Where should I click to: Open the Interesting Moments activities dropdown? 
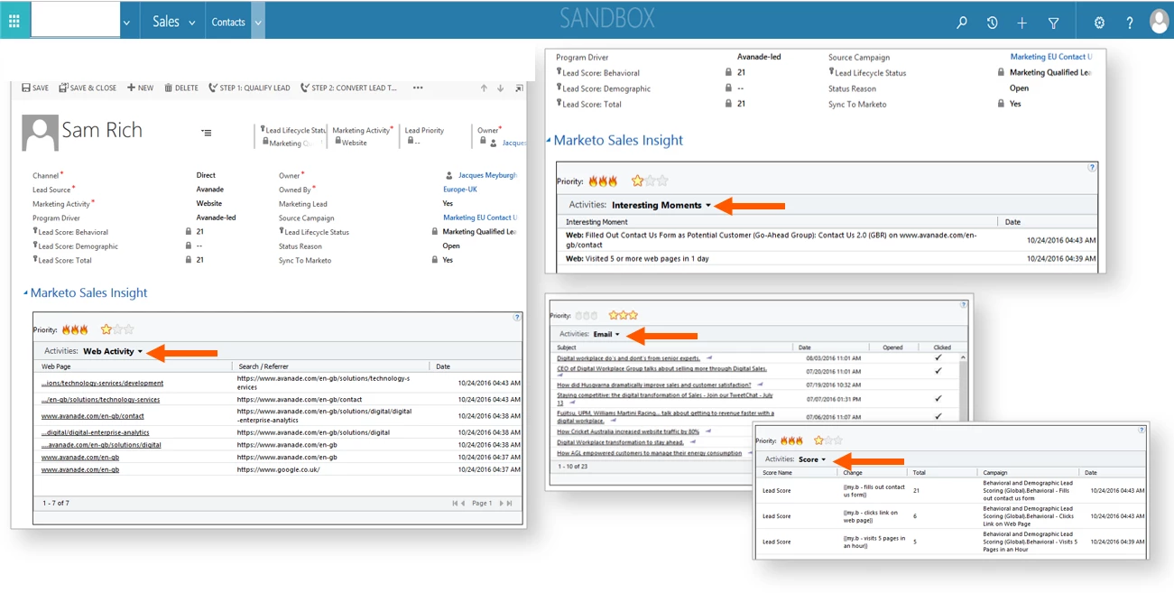click(x=661, y=205)
